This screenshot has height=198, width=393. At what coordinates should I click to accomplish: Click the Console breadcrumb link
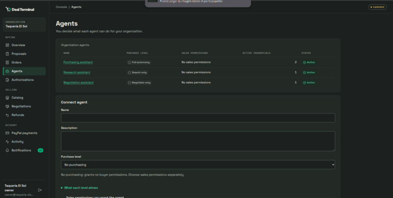tap(61, 7)
